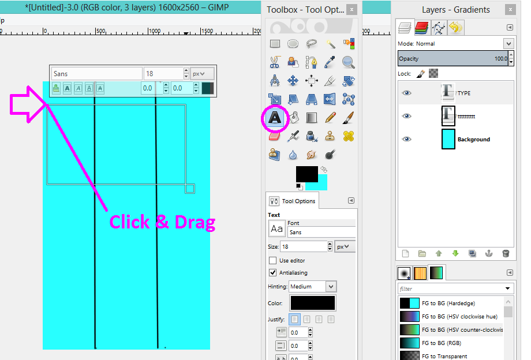
Task: Delete layer using the trash icon
Action: pos(506,253)
